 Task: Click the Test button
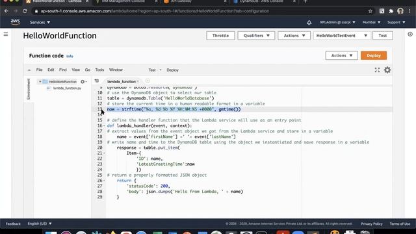[383, 36]
